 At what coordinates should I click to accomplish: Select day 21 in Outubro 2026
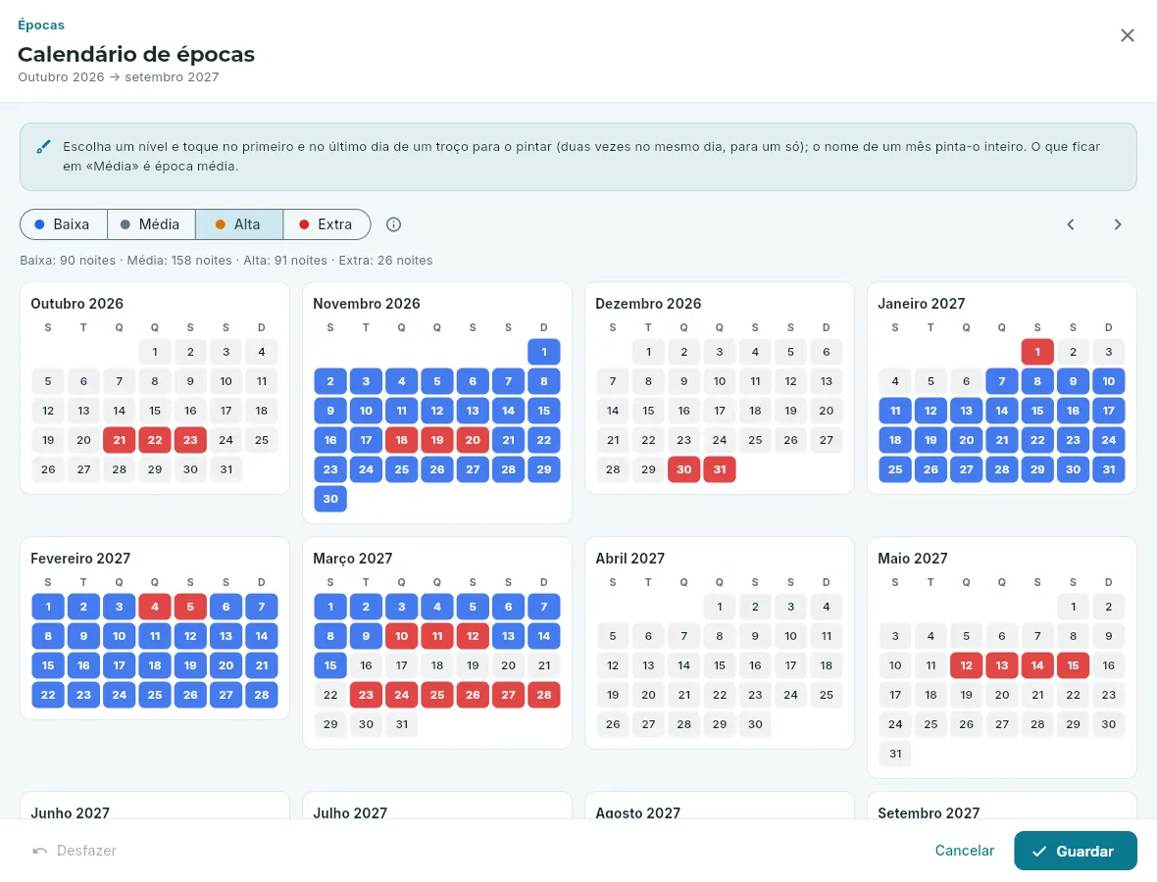click(120, 440)
